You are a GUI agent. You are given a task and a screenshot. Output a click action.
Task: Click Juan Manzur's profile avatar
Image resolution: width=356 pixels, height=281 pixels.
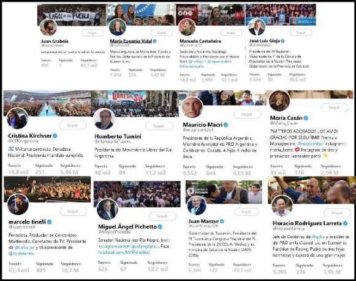click(197, 206)
